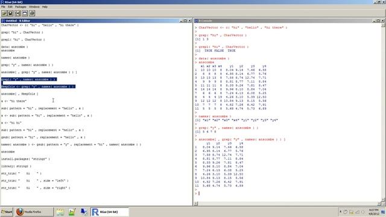Click the Action Center flag tray icon
This screenshot has height=217, width=386.
tap(346, 212)
